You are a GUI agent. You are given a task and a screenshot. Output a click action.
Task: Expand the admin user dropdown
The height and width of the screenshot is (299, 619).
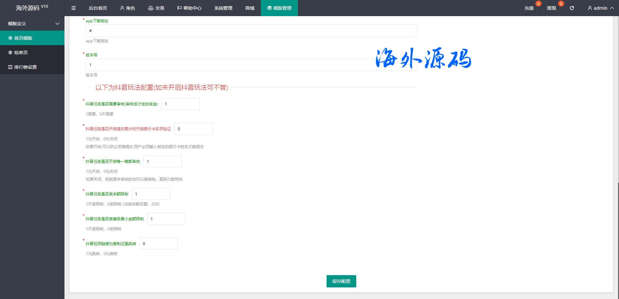(x=600, y=8)
